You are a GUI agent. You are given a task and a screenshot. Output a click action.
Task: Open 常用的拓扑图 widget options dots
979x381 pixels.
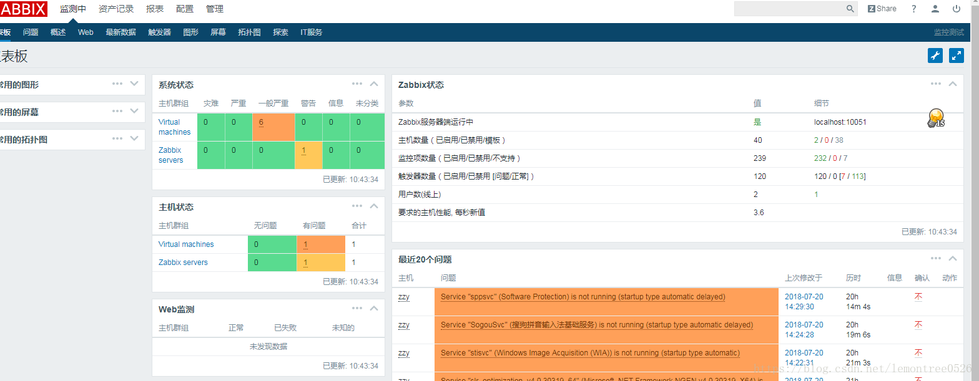click(x=117, y=138)
